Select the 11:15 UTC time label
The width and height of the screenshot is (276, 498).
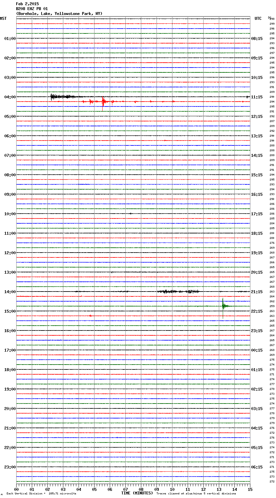tap(257, 97)
